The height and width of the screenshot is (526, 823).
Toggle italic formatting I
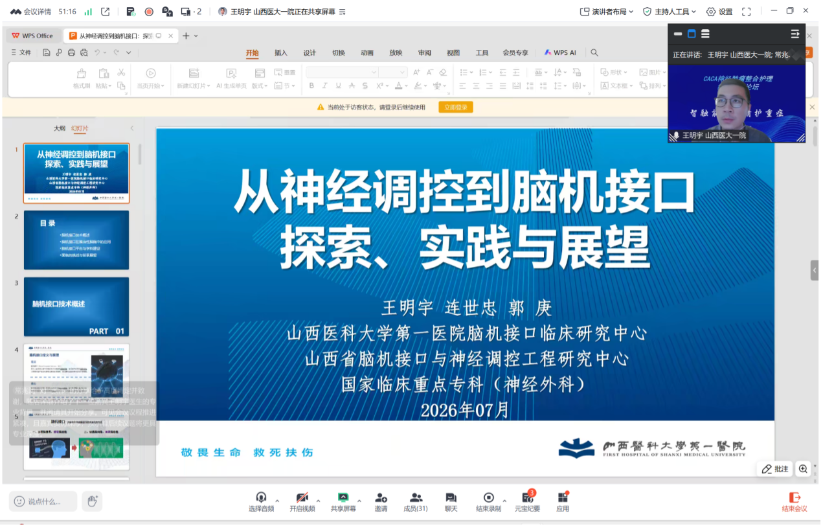coord(324,86)
